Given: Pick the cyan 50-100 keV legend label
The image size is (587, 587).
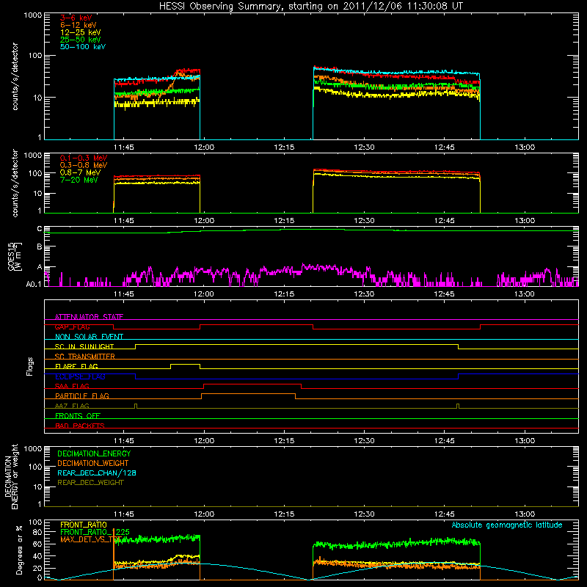Looking at the screenshot, I should pyautogui.click(x=83, y=47).
